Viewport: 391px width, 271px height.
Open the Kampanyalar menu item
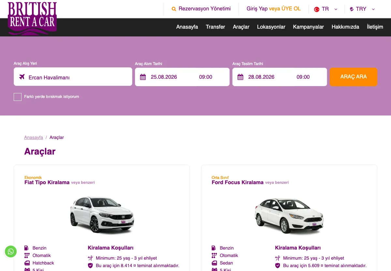click(308, 27)
